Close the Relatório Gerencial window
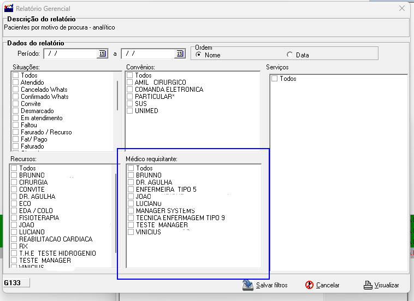This screenshot has width=414, height=301. coord(402,9)
